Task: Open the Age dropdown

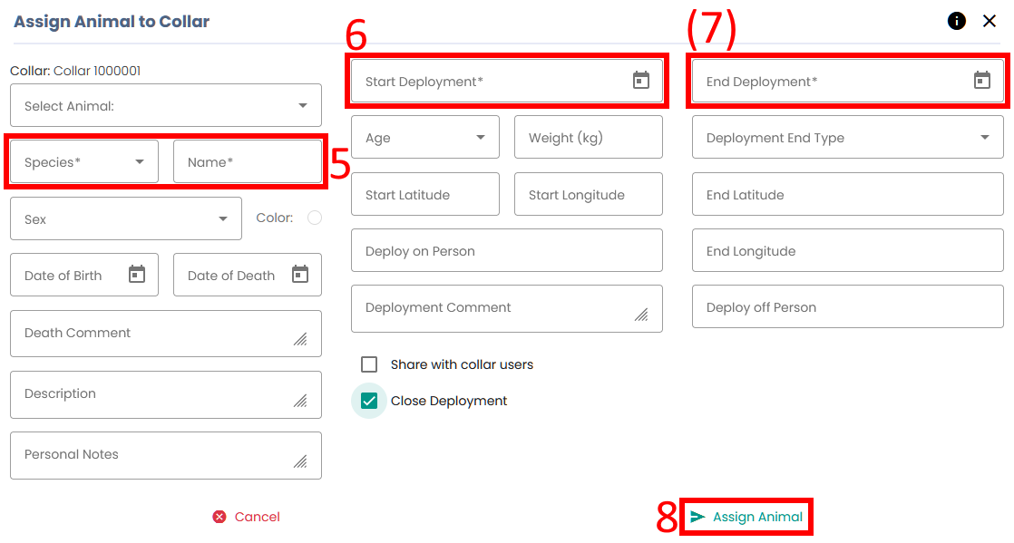Action: [481, 138]
